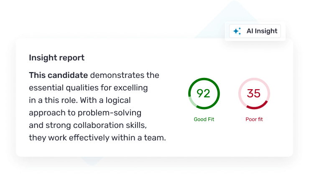Click the light green segment of the 92 ring
Viewport: 309px width, 195px height.
pos(190,101)
